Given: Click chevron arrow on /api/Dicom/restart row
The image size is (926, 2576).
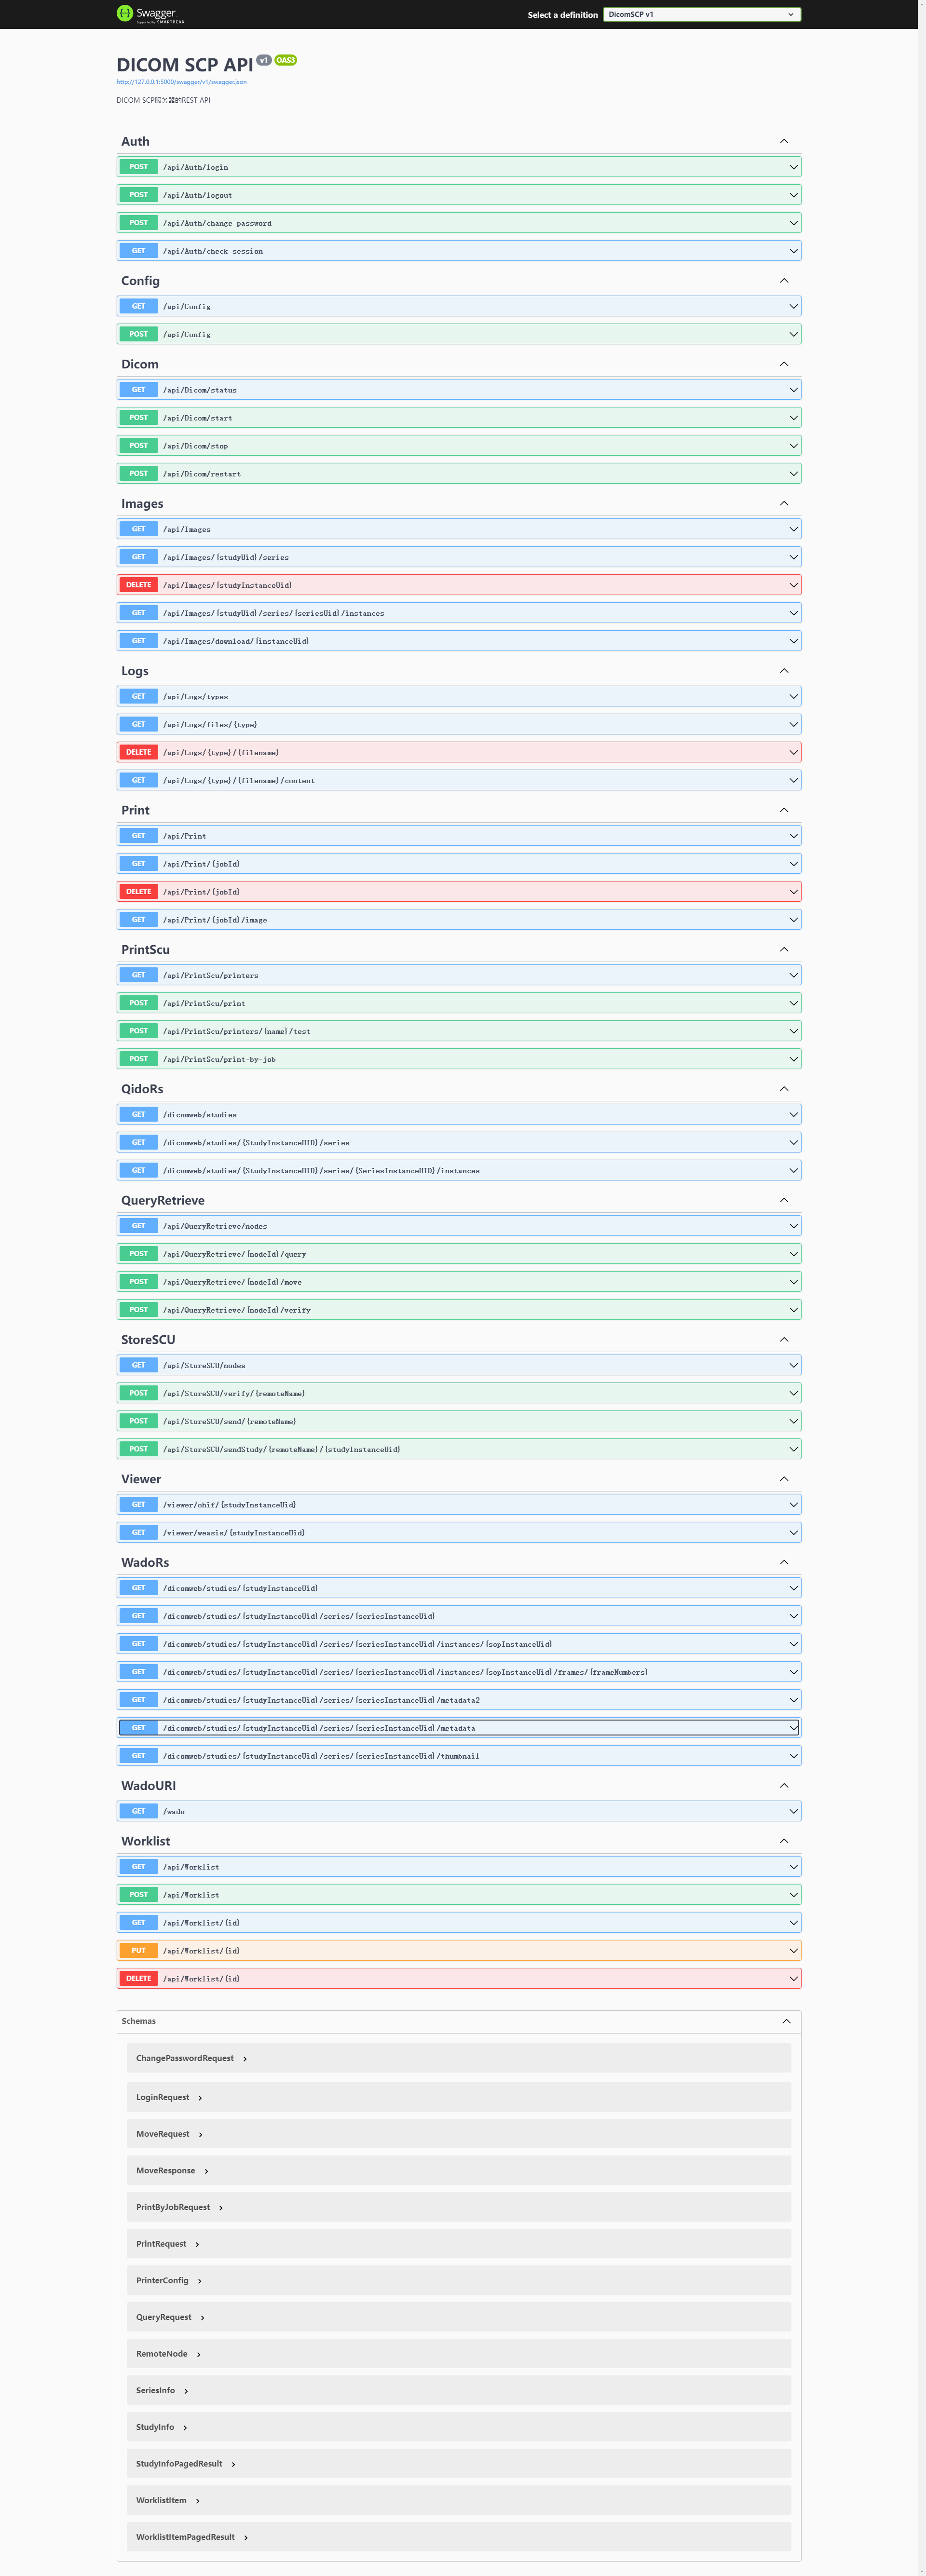Looking at the screenshot, I should (x=793, y=474).
